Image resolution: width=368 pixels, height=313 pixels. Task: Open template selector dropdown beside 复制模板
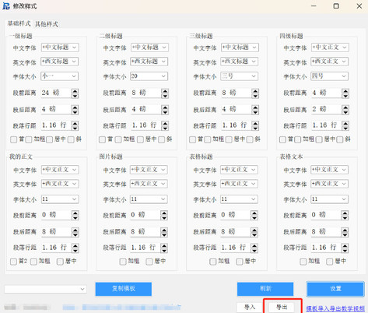click(45, 289)
